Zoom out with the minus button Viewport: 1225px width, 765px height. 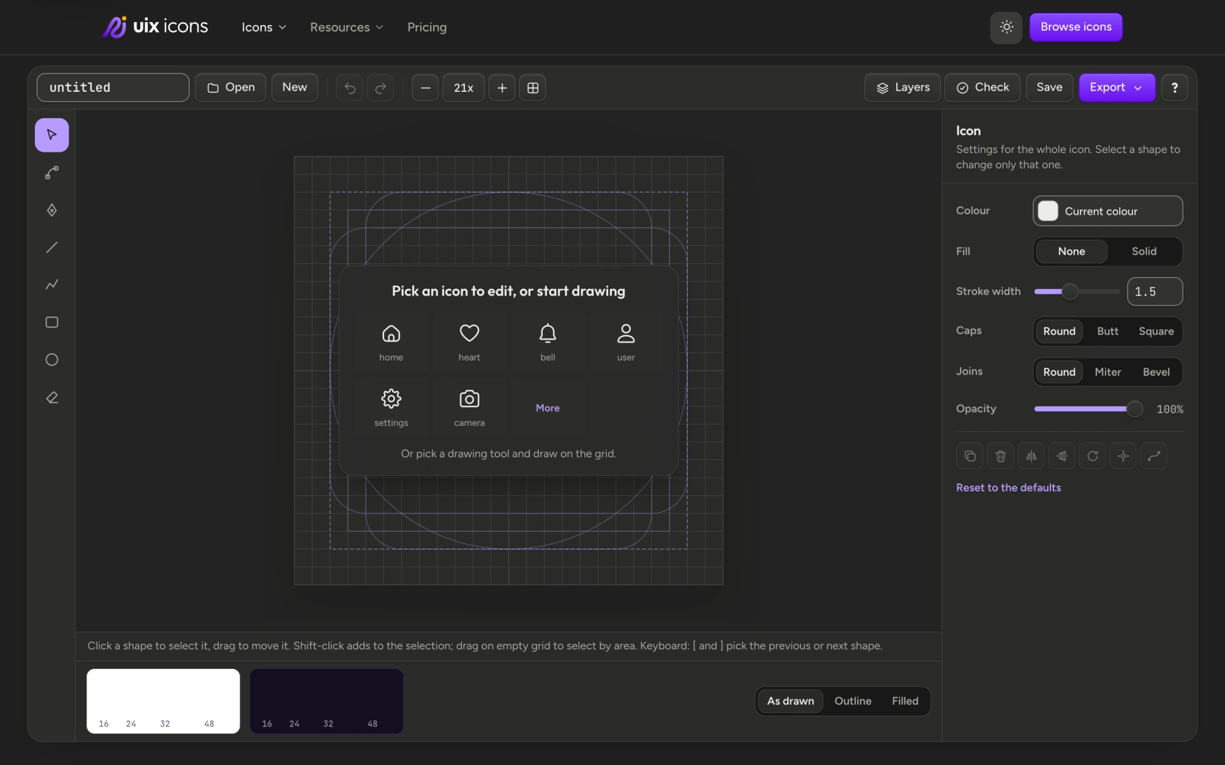[x=425, y=88]
